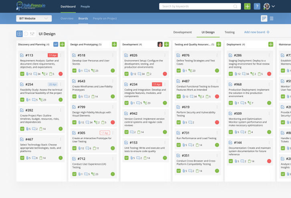
Task: Switch to board grid view icon
Action: [x=264, y=18]
